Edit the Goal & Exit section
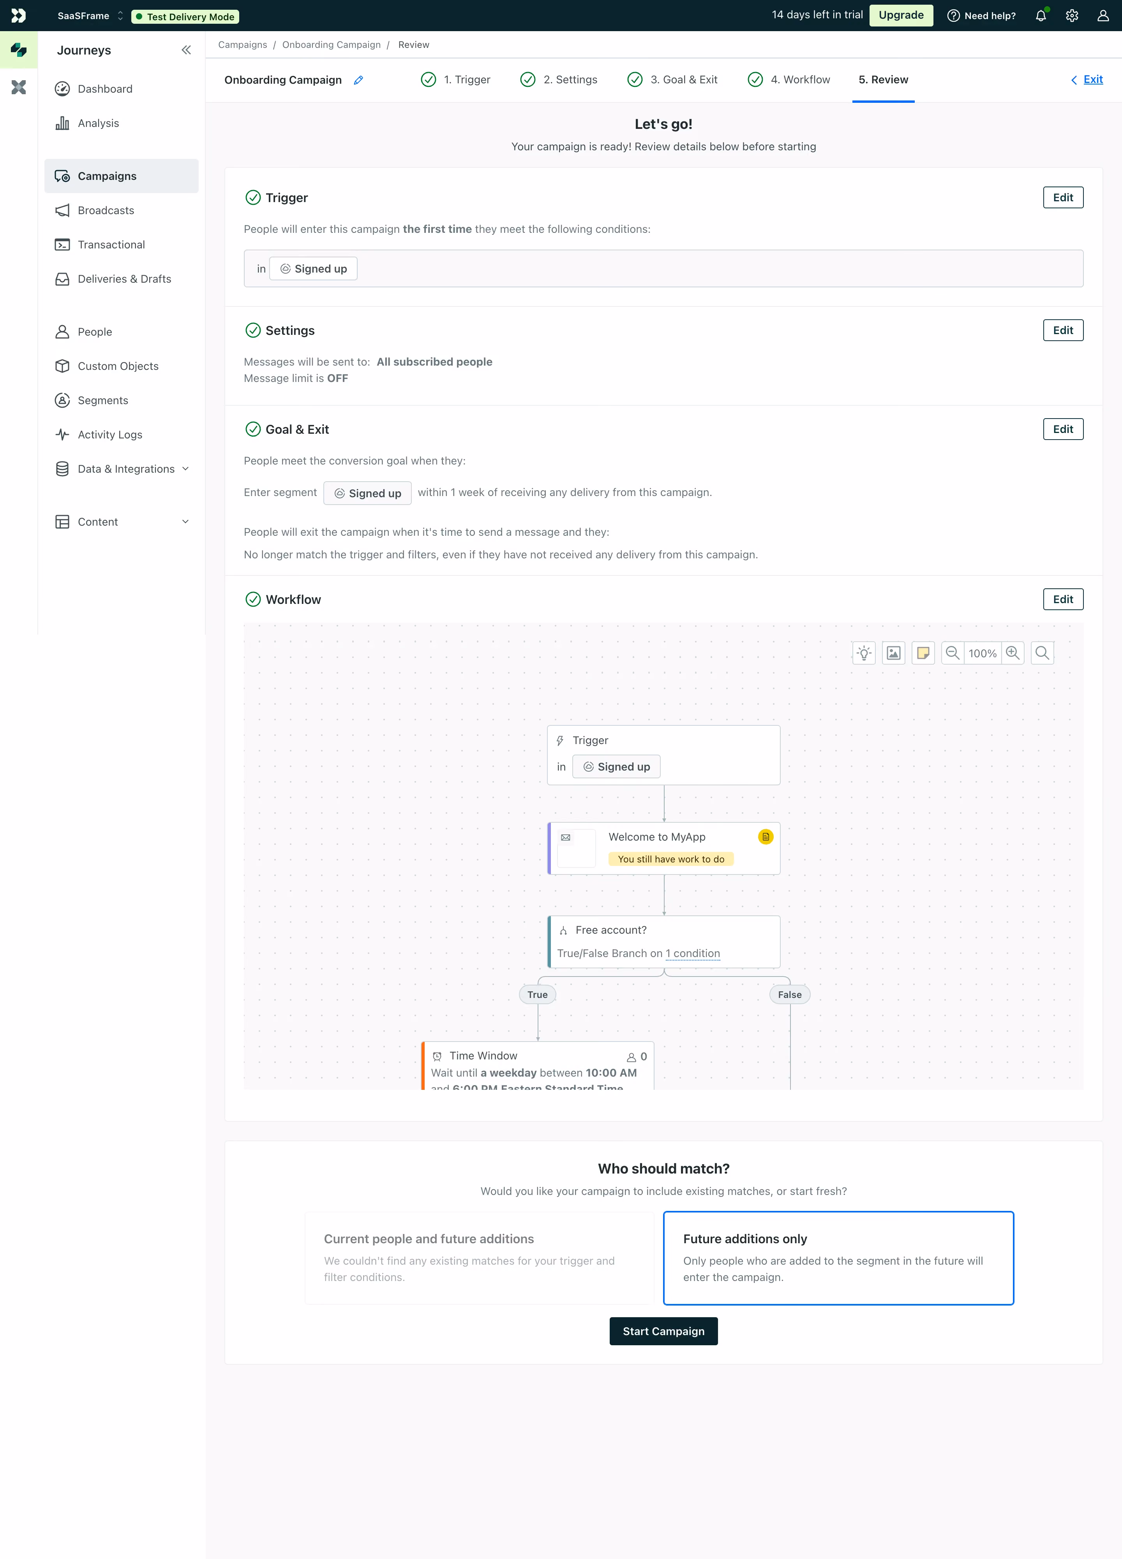The image size is (1122, 1559). click(1063, 429)
